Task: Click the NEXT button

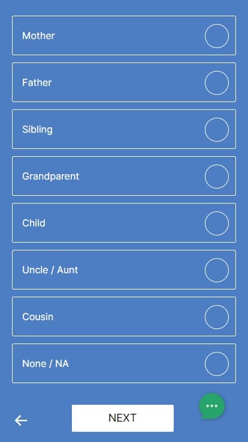Action: 123,418
